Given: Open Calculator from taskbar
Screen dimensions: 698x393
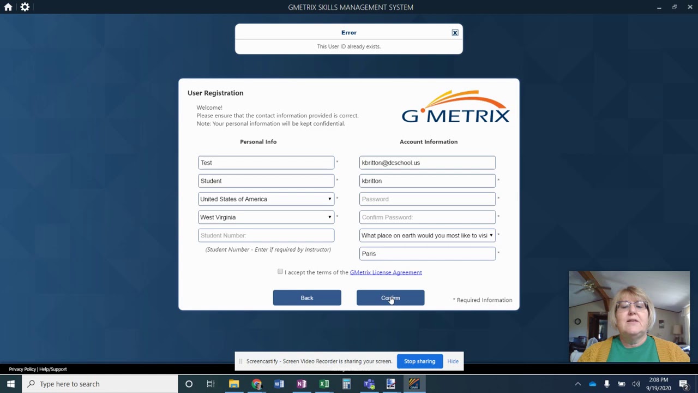Looking at the screenshot, I should click(346, 384).
